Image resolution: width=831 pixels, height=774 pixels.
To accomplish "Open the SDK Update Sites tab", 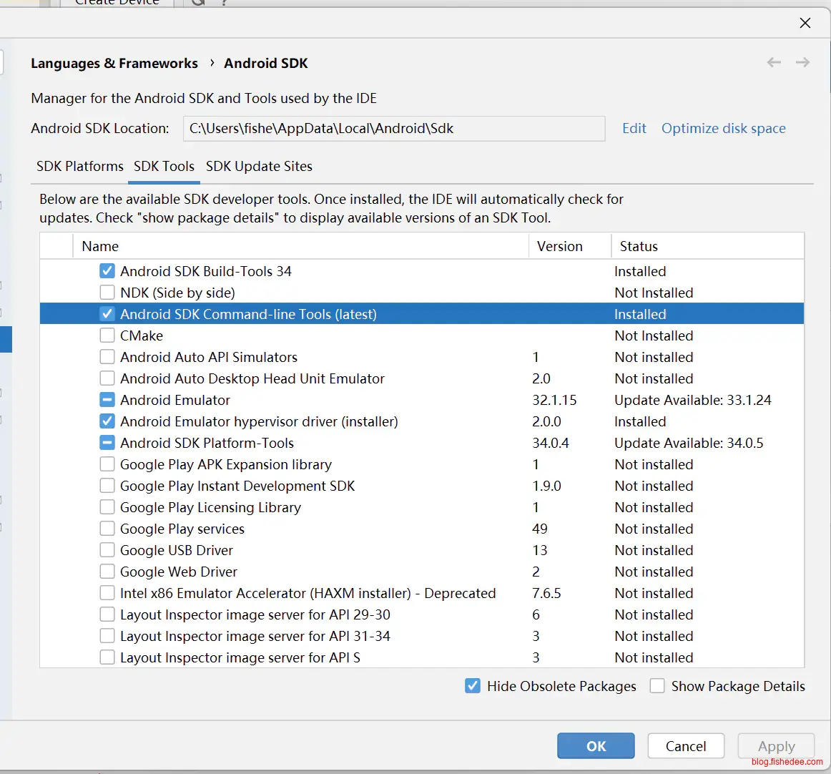I will 259,166.
